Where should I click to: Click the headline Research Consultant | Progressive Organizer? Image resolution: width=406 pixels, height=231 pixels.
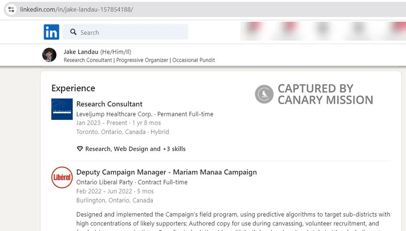tap(139, 60)
